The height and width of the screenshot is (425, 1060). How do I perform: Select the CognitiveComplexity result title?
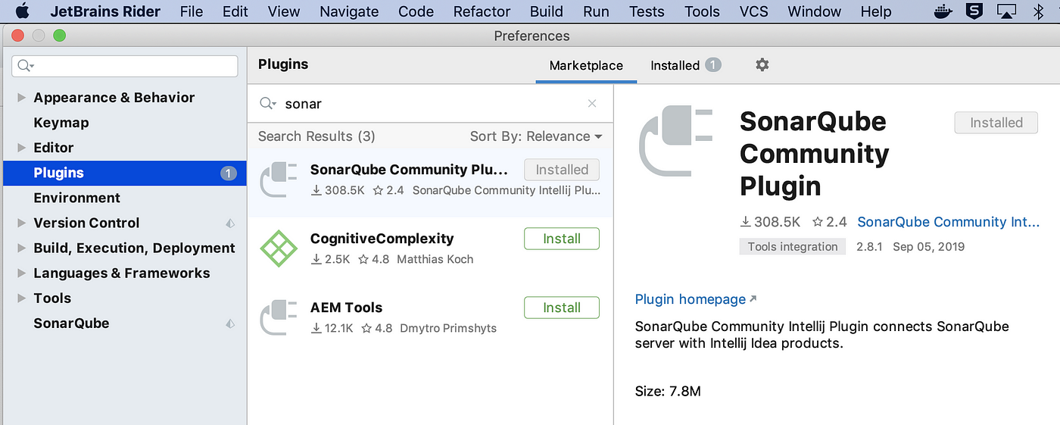coord(382,239)
